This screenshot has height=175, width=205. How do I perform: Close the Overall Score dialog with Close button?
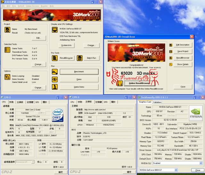[x=183, y=87]
